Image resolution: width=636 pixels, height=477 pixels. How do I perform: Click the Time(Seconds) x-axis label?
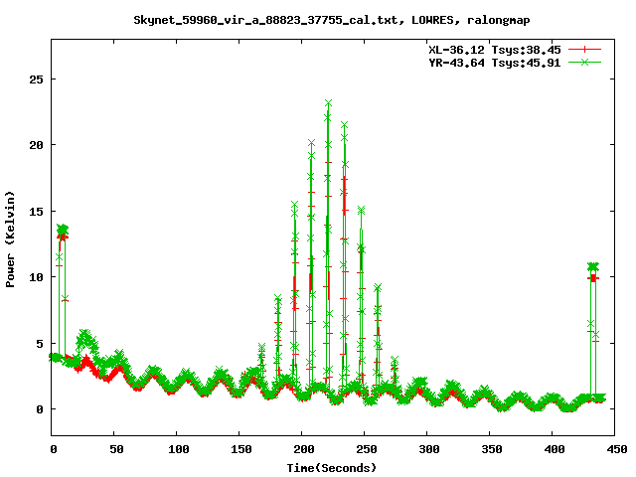(x=332, y=468)
